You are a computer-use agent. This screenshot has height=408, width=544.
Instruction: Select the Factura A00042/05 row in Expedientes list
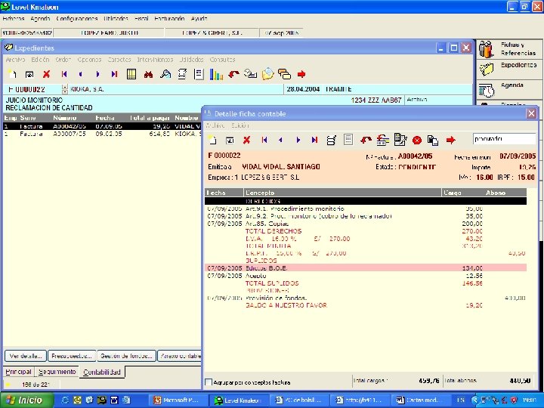102,126
